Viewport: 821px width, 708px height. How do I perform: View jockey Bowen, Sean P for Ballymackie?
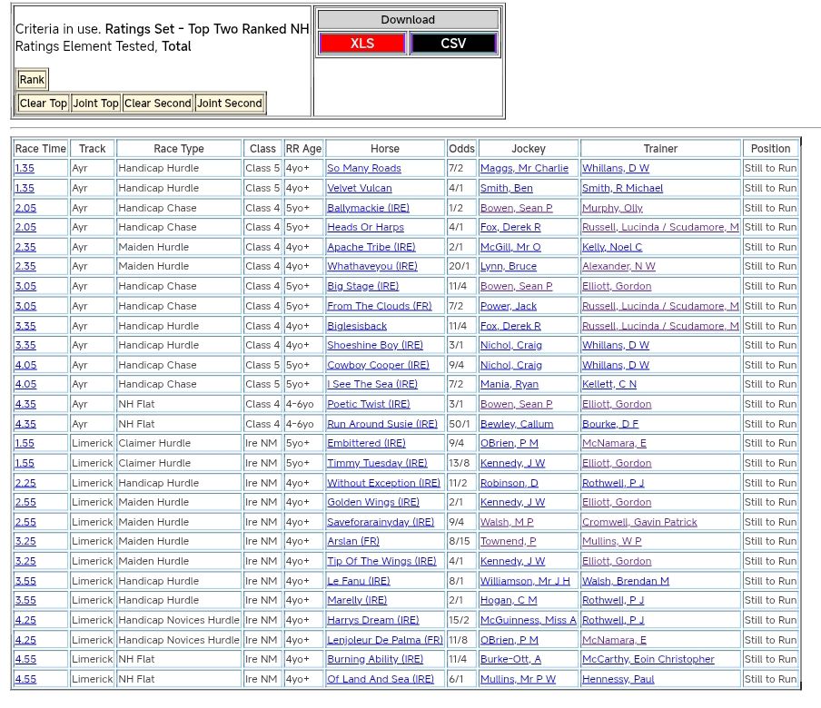(x=516, y=209)
